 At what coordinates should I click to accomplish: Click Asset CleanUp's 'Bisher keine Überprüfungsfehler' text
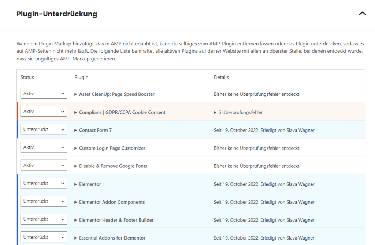pos(257,94)
